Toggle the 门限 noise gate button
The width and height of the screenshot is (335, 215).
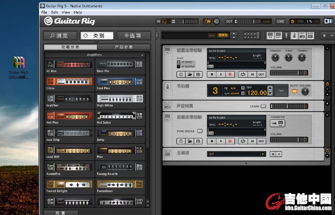(207, 21)
